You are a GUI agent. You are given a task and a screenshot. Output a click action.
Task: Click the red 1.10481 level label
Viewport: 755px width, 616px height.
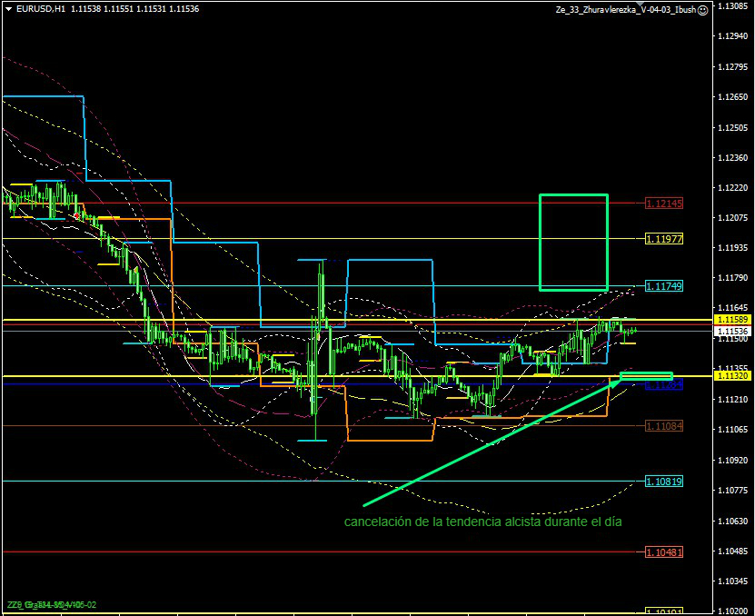pos(663,552)
